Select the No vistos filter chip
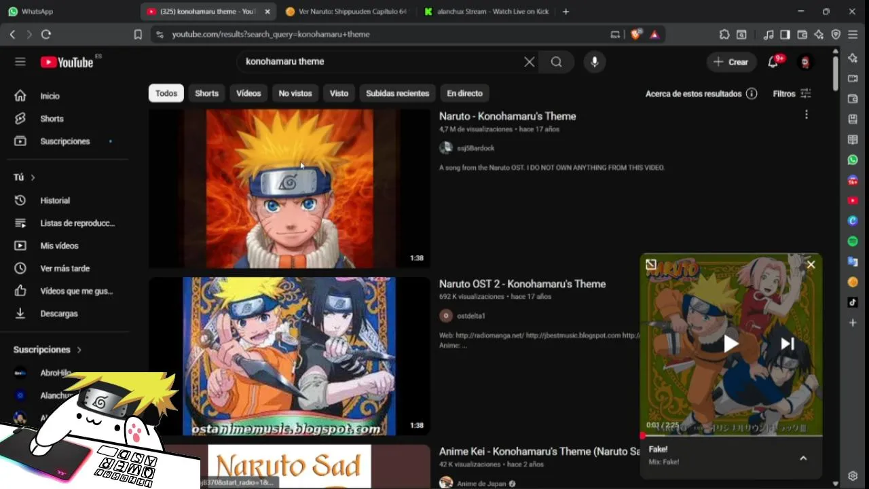This screenshot has height=489, width=869. point(295,93)
